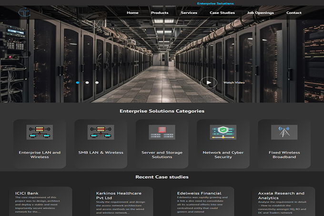Click the Watch Video text link
324x216 pixels.
click(x=234, y=82)
